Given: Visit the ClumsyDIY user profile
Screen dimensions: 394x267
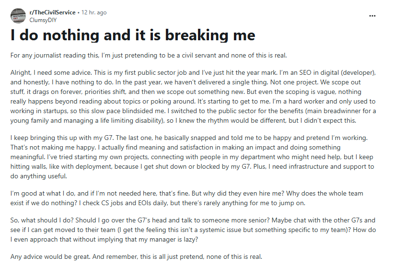Looking at the screenshot, I should (43, 20).
